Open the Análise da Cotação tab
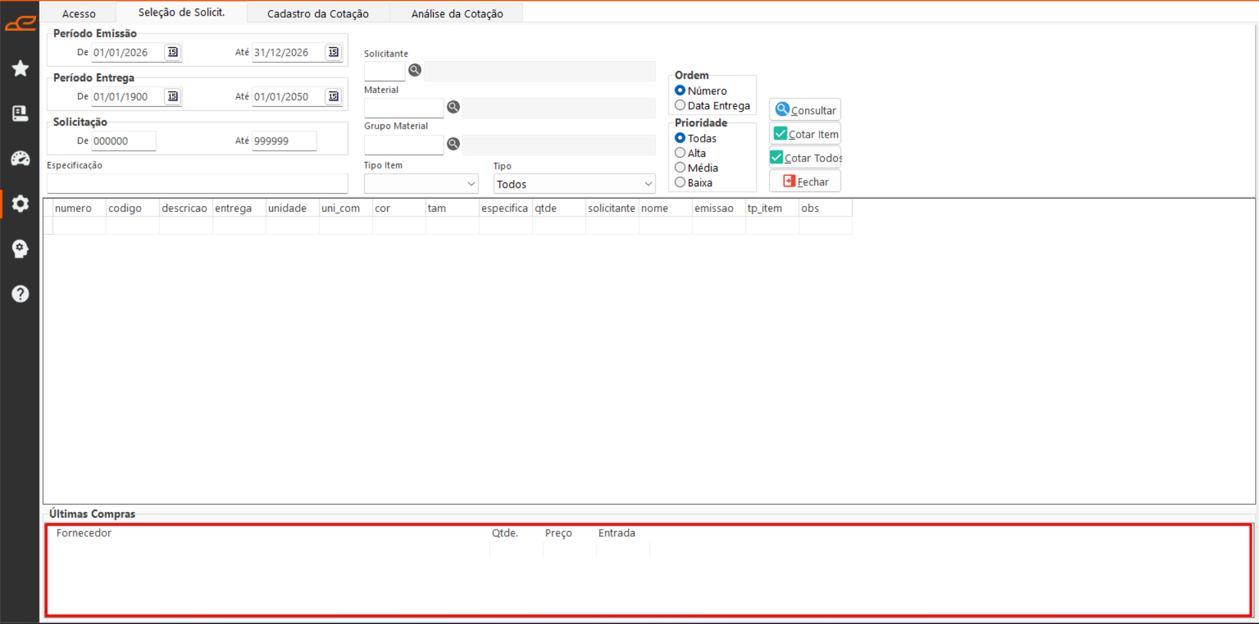Viewport: 1259px width, 624px height. pos(457,14)
